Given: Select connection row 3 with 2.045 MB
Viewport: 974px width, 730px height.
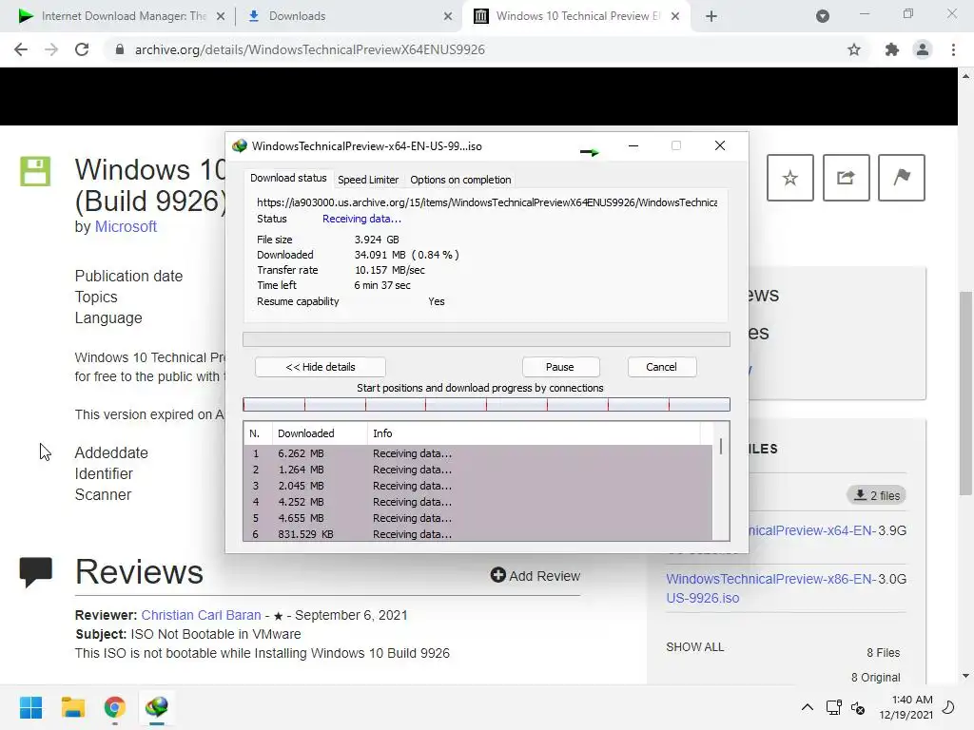Looking at the screenshot, I should coord(477,486).
